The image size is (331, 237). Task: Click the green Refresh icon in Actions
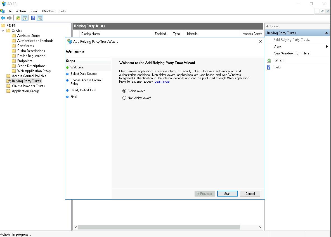(x=269, y=60)
